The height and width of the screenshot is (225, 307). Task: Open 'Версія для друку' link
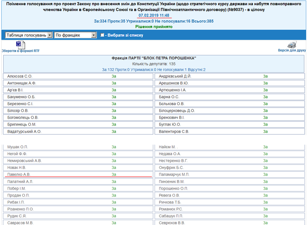tap(292, 51)
